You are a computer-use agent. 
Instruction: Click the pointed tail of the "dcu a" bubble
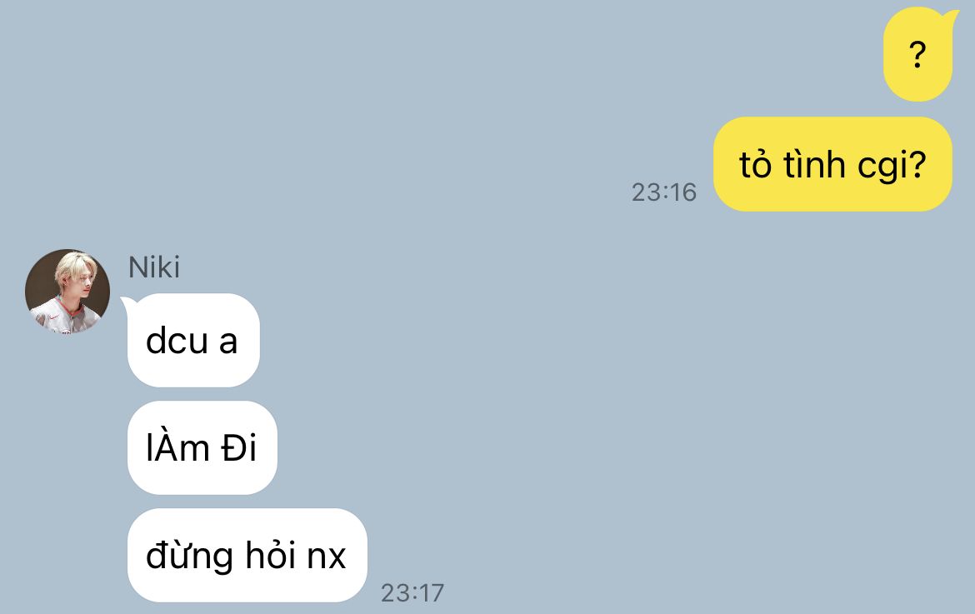tap(126, 303)
